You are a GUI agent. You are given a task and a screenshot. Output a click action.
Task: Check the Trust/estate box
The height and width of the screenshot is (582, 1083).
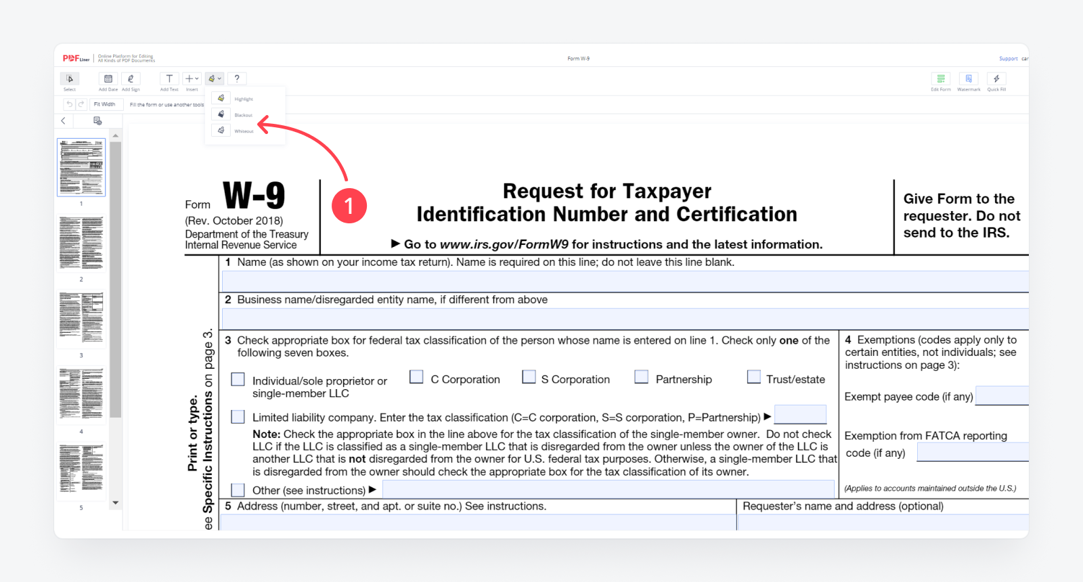coord(753,377)
